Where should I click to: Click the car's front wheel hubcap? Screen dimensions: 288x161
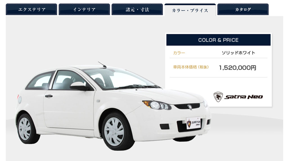coord(114,132)
